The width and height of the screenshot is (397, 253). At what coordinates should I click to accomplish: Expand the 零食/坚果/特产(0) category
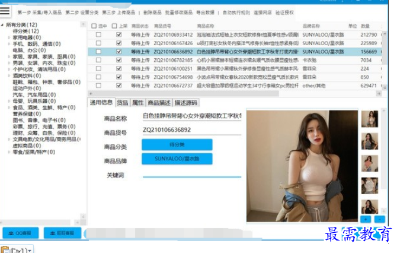[9, 152]
